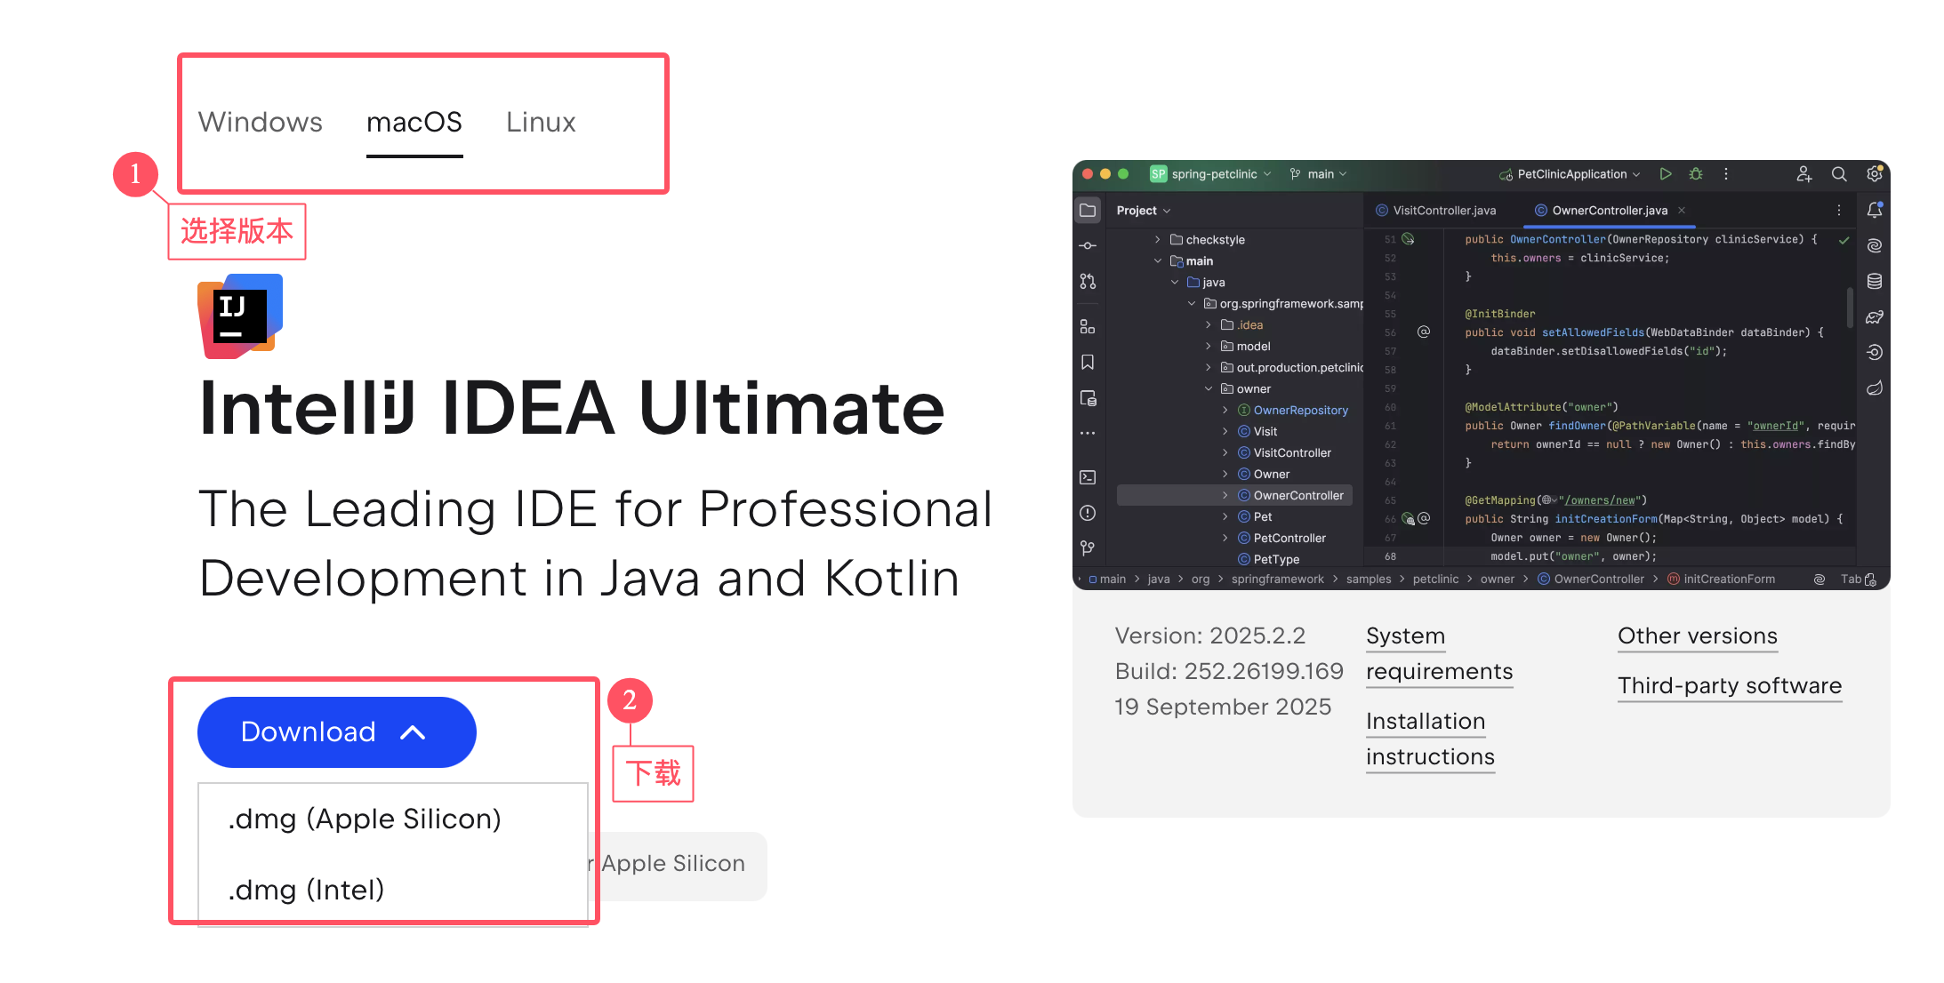
Task: Open the Git tool window icon
Action: click(x=1088, y=547)
